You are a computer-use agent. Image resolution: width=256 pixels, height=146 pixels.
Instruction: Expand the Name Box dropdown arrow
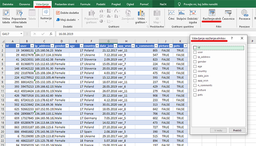click(x=21, y=34)
